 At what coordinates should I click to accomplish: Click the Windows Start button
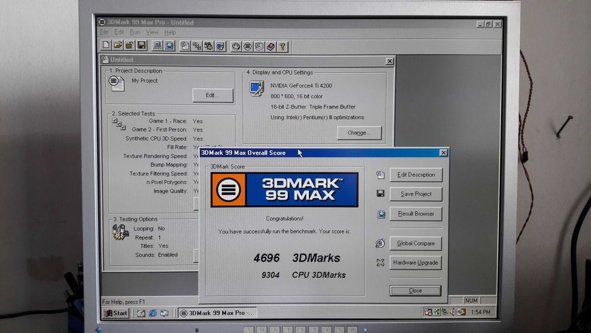(x=116, y=313)
